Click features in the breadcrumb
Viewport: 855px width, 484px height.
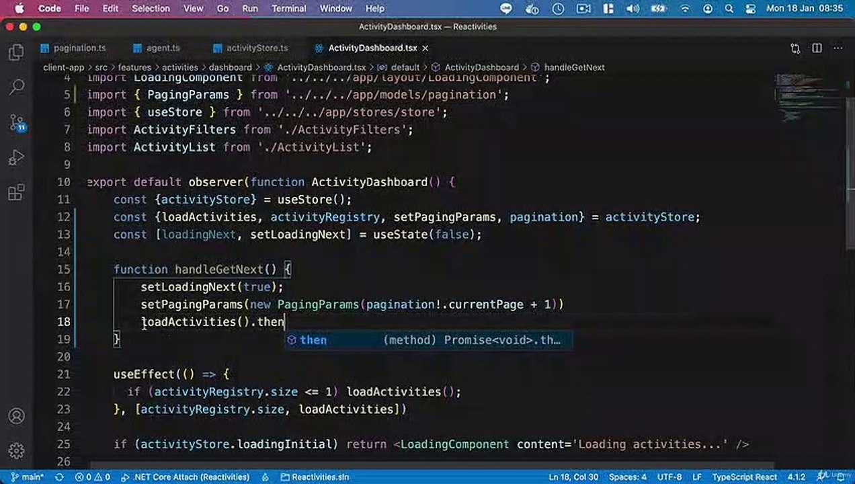(x=134, y=67)
